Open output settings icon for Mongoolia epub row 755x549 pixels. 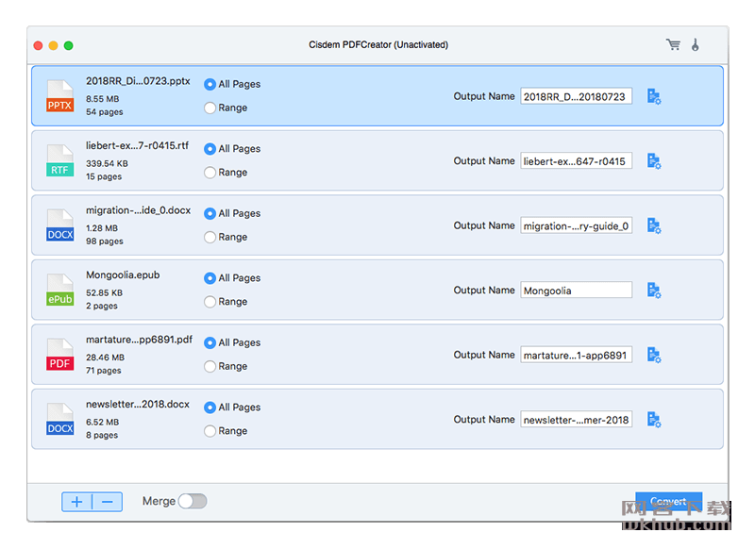pyautogui.click(x=654, y=291)
